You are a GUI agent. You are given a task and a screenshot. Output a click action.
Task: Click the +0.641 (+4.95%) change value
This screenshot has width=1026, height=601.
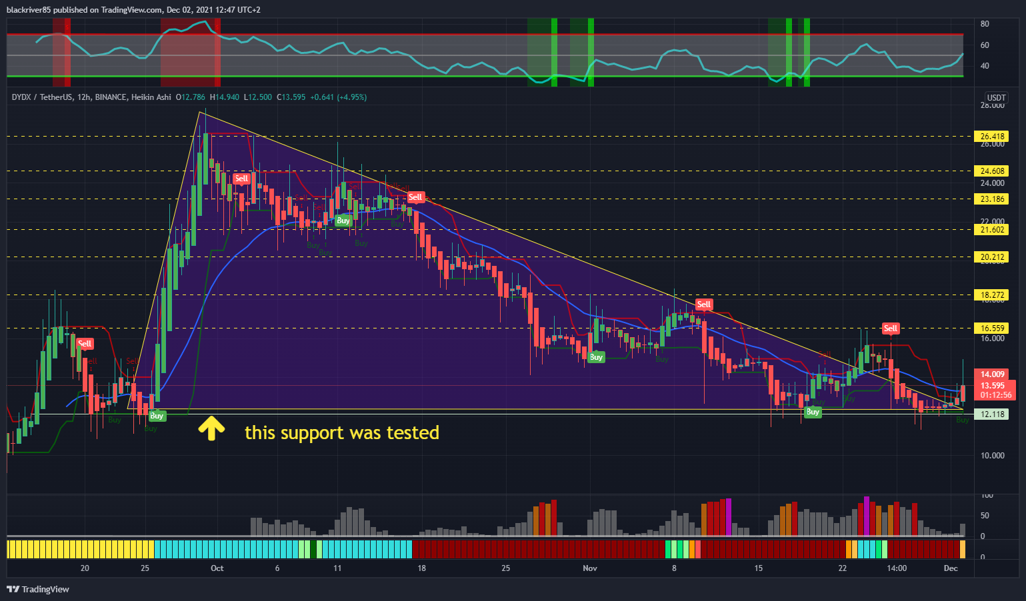(x=338, y=97)
